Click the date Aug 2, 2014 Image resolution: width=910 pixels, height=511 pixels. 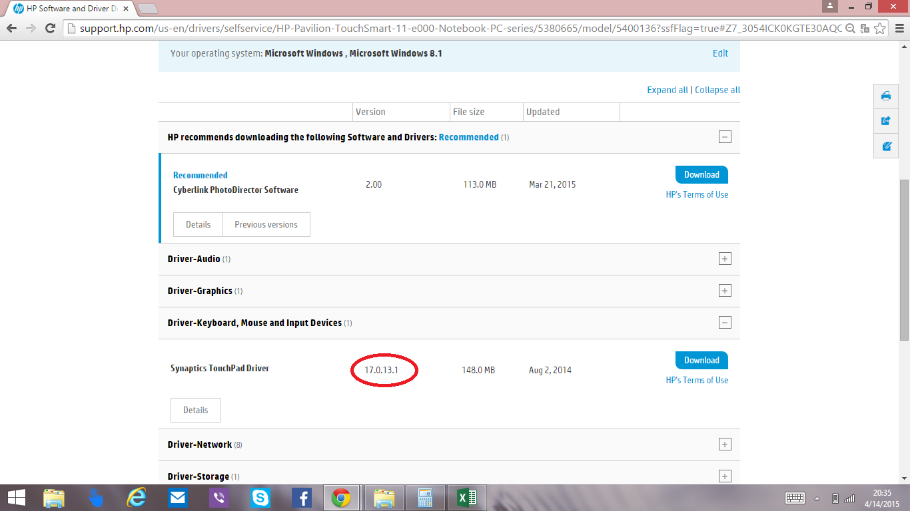(x=550, y=370)
